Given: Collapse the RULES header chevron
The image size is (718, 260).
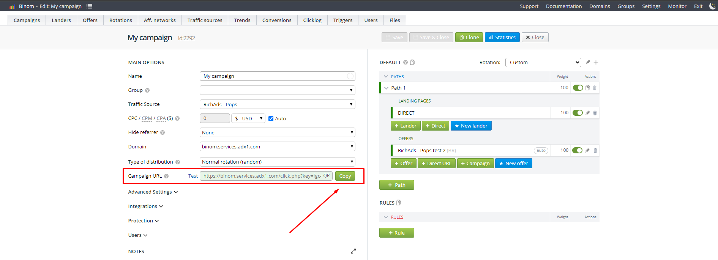Looking at the screenshot, I should tap(386, 217).
